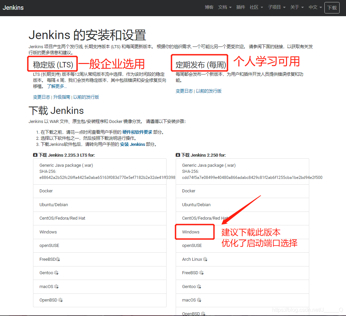Click the Jenkins logo in the header
This screenshot has width=346, height=316.
pos(13,7)
